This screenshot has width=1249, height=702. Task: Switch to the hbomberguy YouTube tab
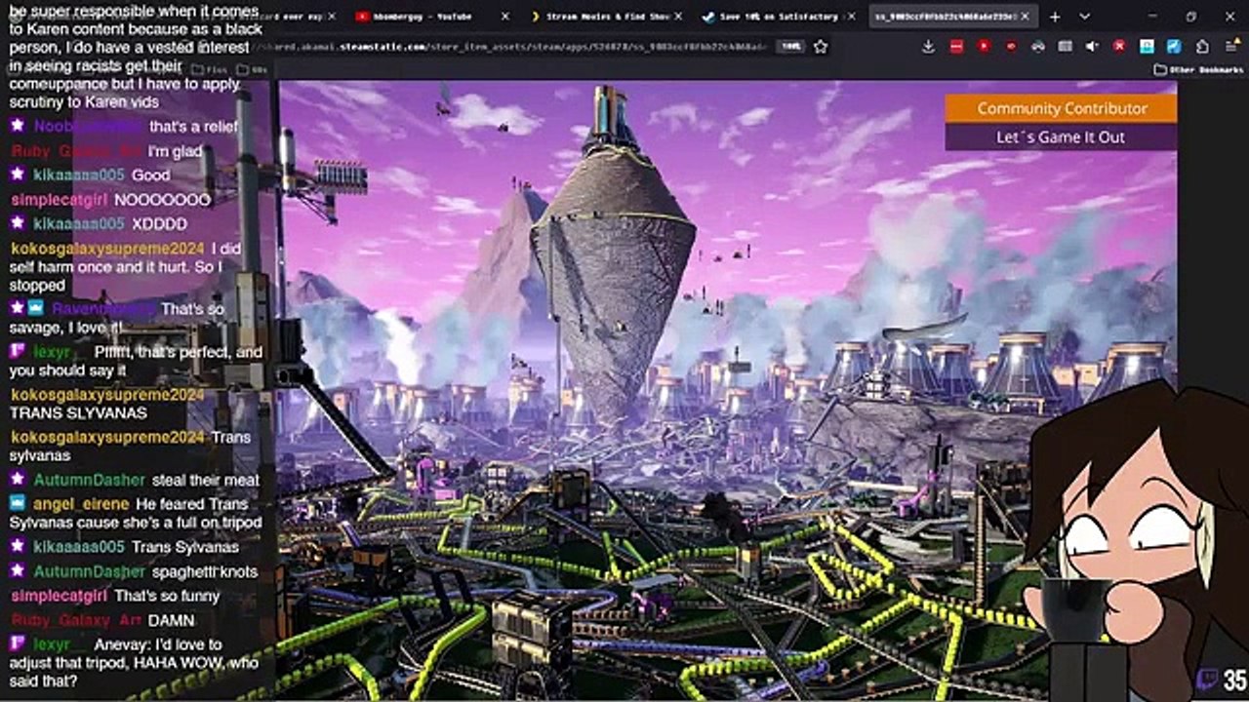click(430, 17)
